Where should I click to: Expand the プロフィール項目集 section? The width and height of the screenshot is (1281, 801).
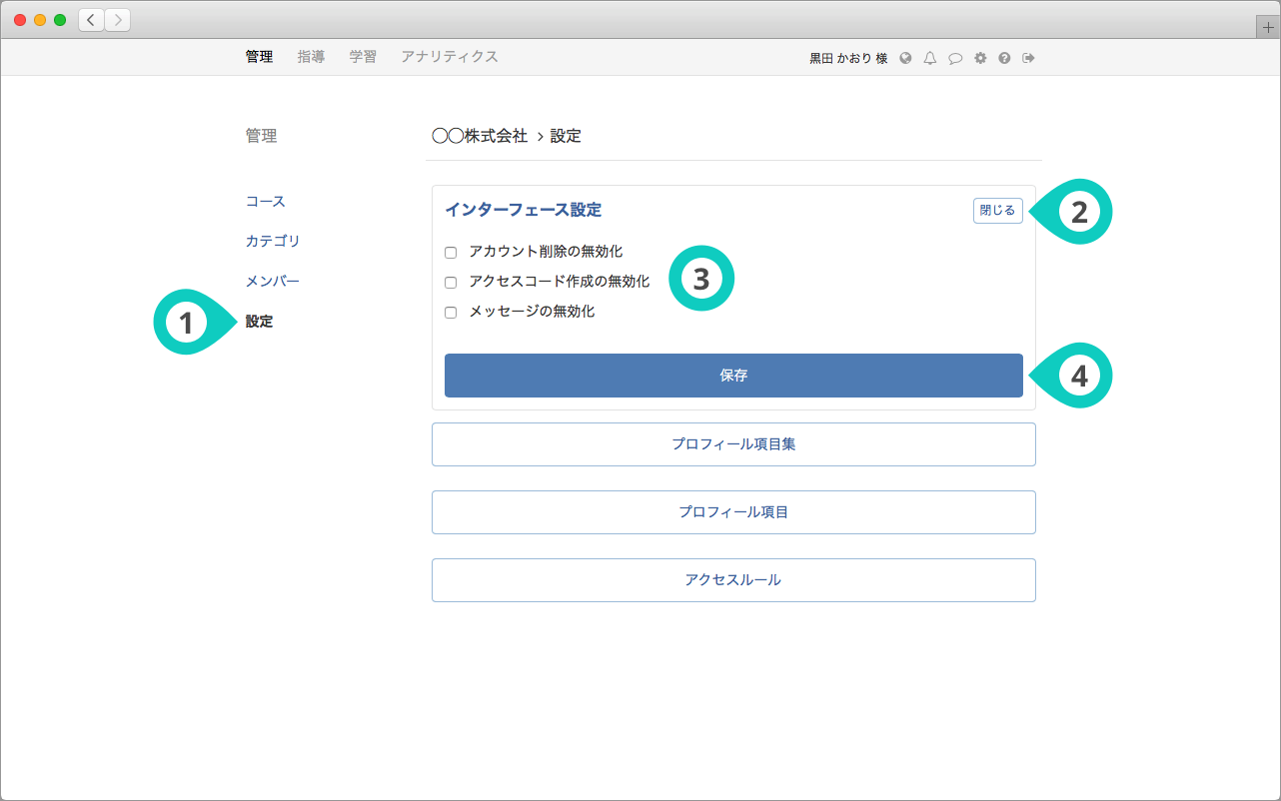pyautogui.click(x=733, y=444)
